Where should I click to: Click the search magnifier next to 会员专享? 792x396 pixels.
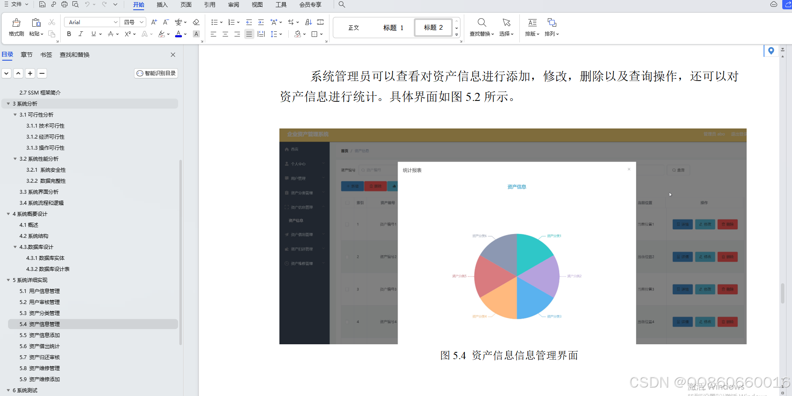tap(342, 5)
